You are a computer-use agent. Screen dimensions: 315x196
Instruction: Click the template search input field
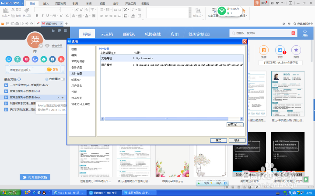point(262,33)
